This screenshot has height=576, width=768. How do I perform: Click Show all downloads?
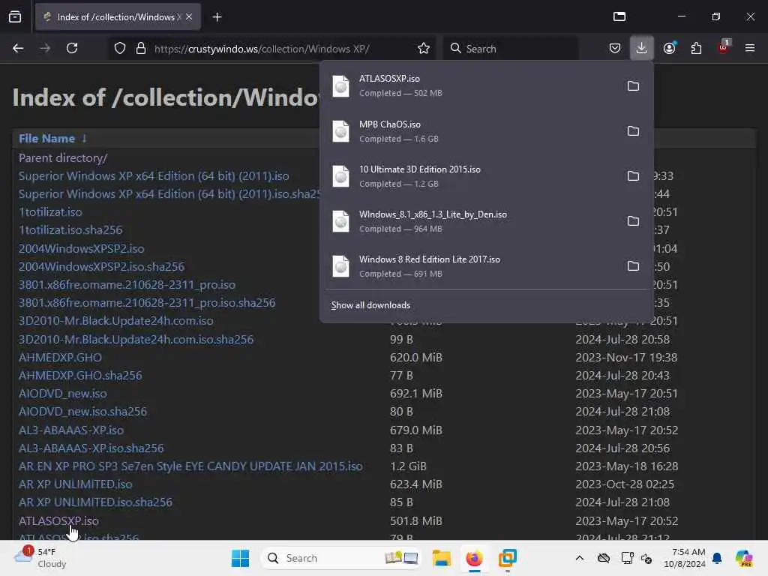pyautogui.click(x=370, y=305)
